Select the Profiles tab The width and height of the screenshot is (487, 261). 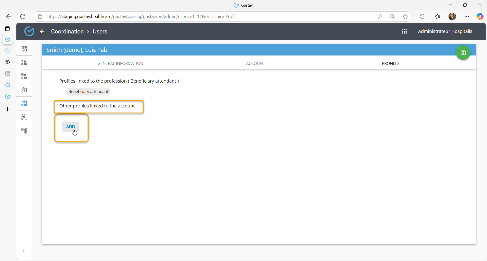pos(390,63)
